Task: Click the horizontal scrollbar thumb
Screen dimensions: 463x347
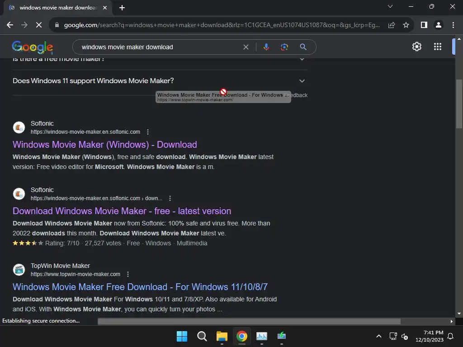Action: pos(249,321)
